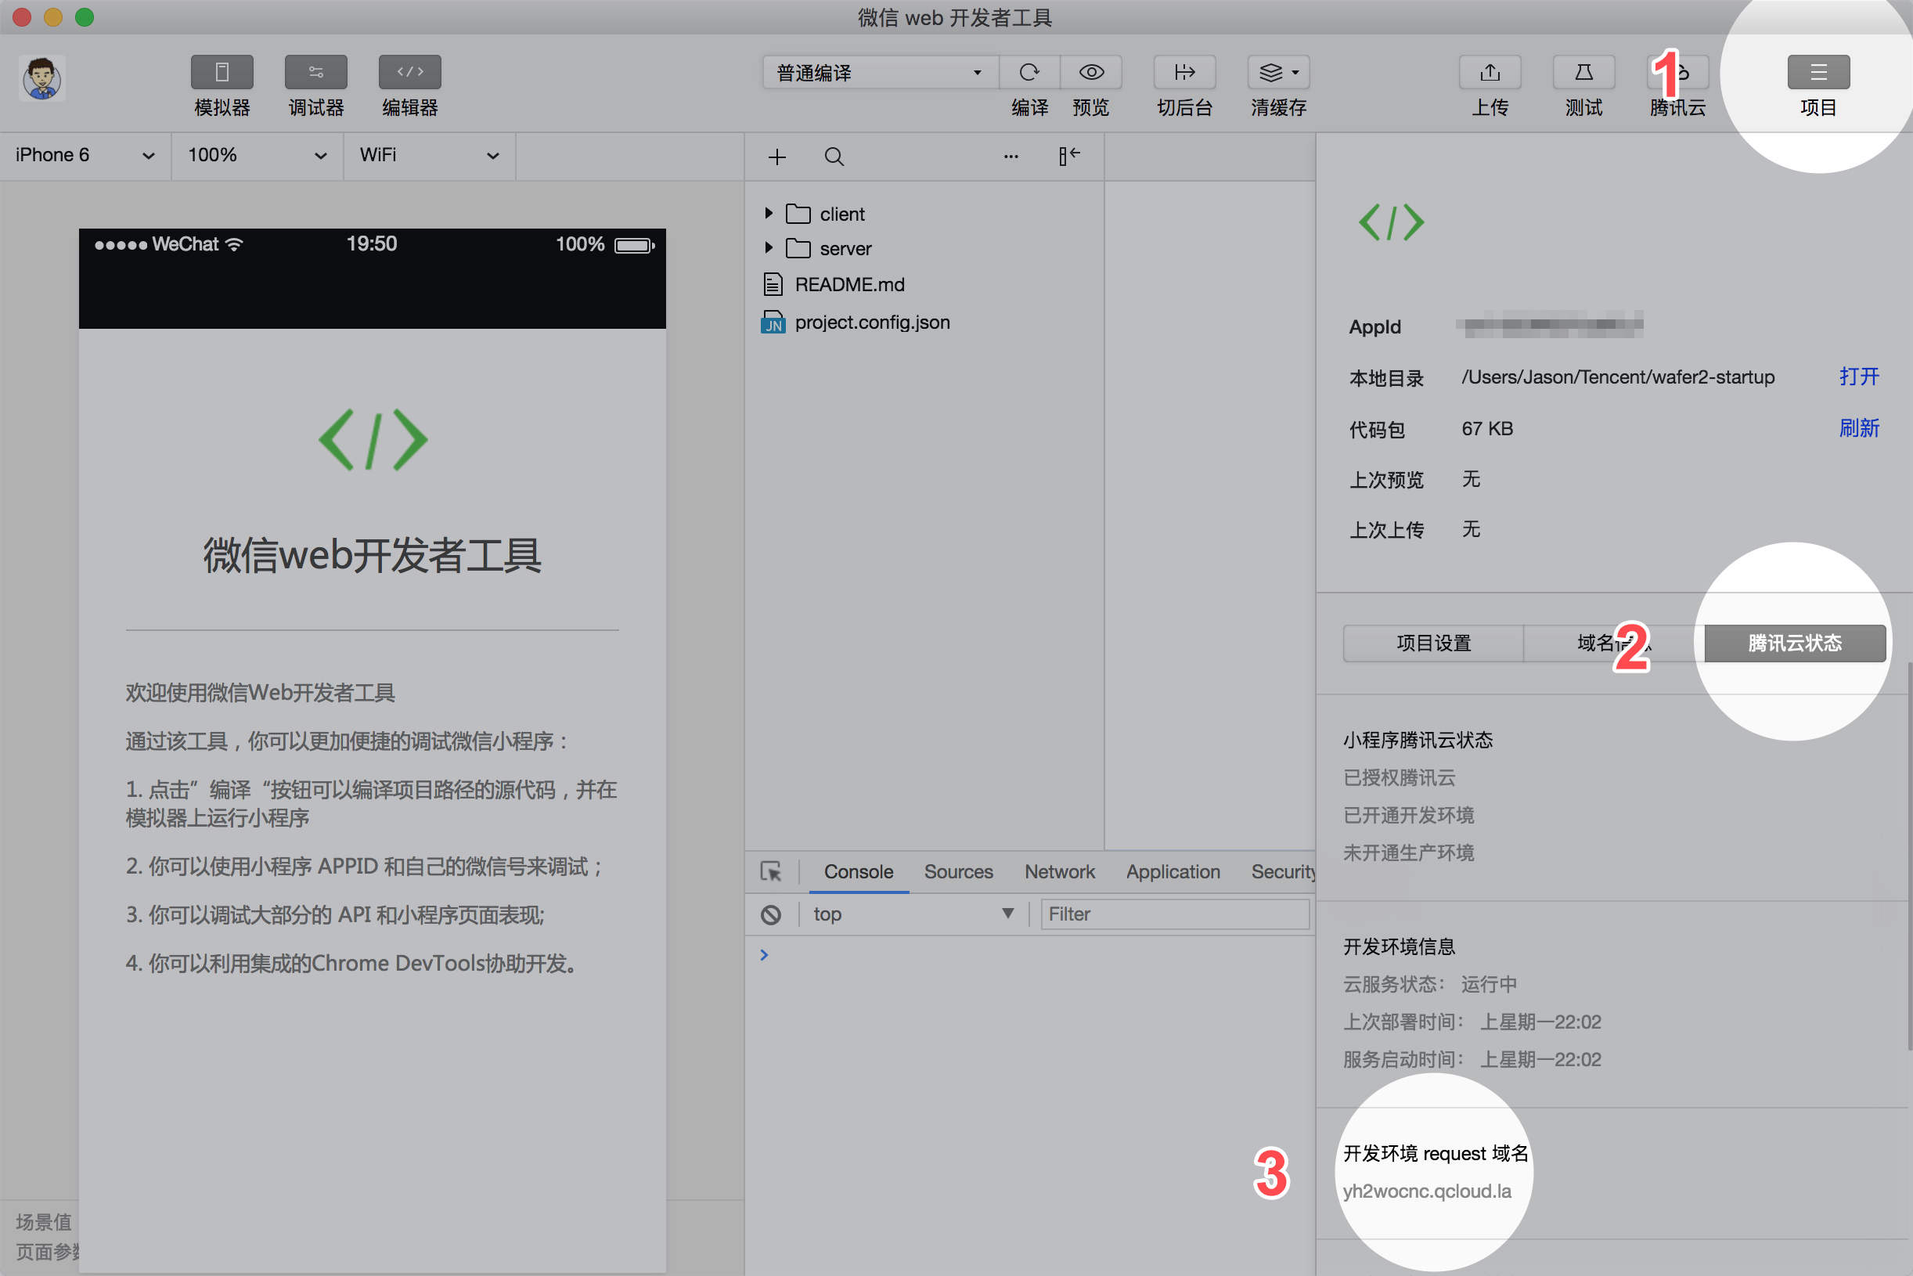Screen dimensions: 1913x1276
Task: Select the 项目设置 tab
Action: pos(1433,643)
